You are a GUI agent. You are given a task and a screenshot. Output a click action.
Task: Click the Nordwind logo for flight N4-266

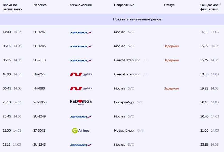pyautogui.click(x=81, y=74)
